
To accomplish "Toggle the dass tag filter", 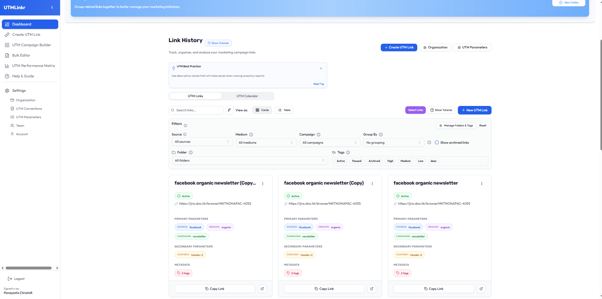I will [x=433, y=161].
